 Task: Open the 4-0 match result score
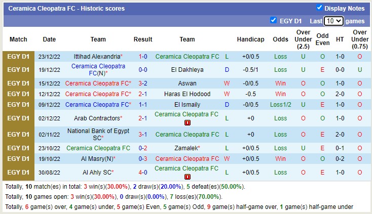tap(143, 173)
